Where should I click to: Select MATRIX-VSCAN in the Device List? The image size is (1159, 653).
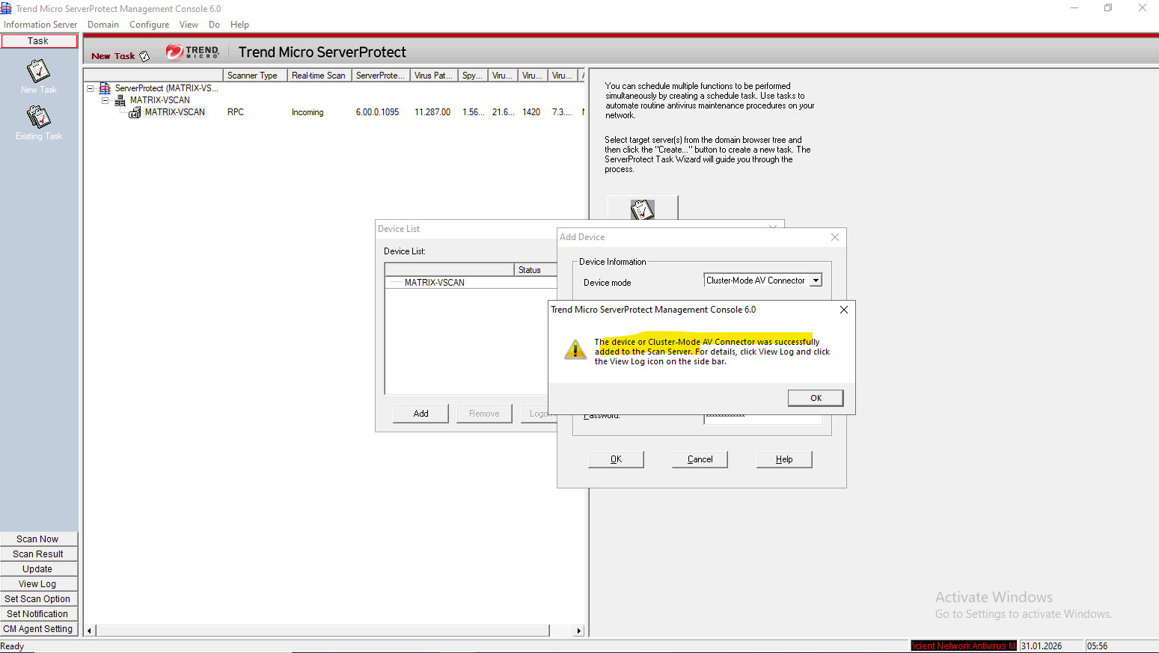click(435, 283)
